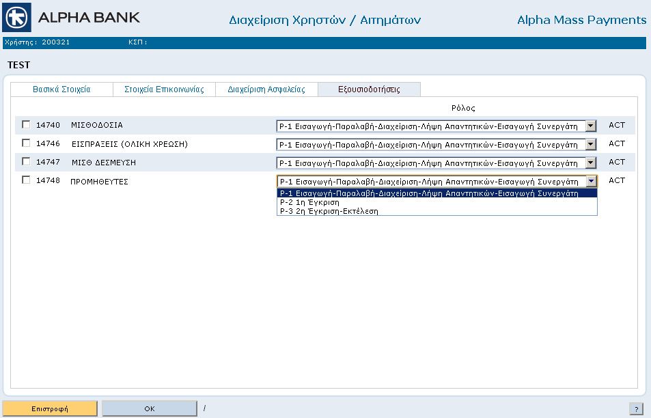Go to Διαχείριση Ασφαλείας tab
This screenshot has height=418, width=651.
click(x=266, y=89)
